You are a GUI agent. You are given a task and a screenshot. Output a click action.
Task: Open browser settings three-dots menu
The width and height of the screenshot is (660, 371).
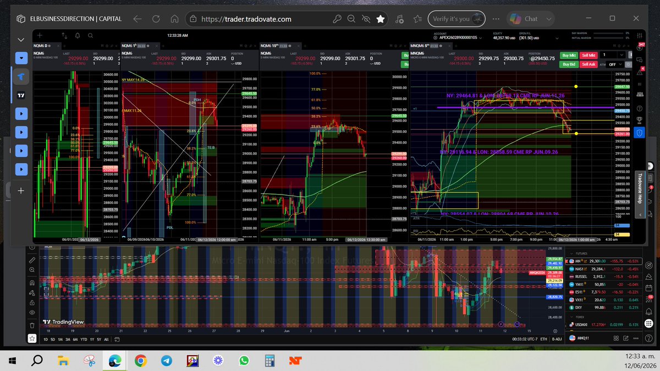coord(497,19)
